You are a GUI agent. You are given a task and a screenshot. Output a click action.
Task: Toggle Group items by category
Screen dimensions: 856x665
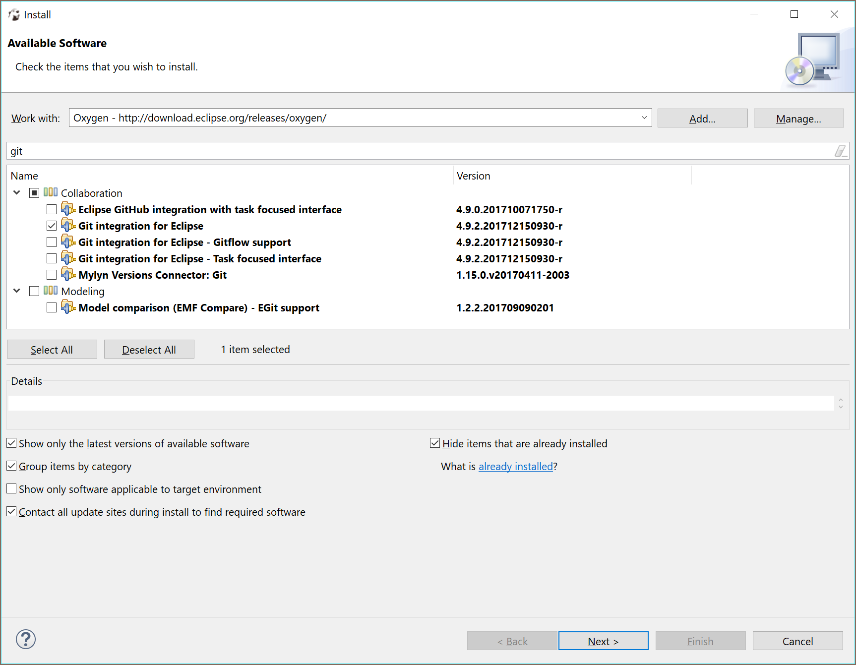11,466
